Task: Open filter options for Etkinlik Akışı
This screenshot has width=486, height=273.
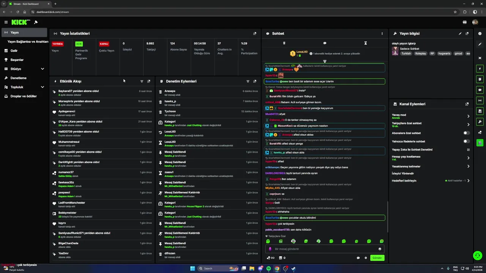Action: 142,81
